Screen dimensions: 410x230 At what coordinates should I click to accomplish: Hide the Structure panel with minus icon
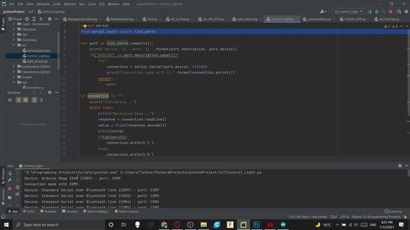[x=56, y=93]
